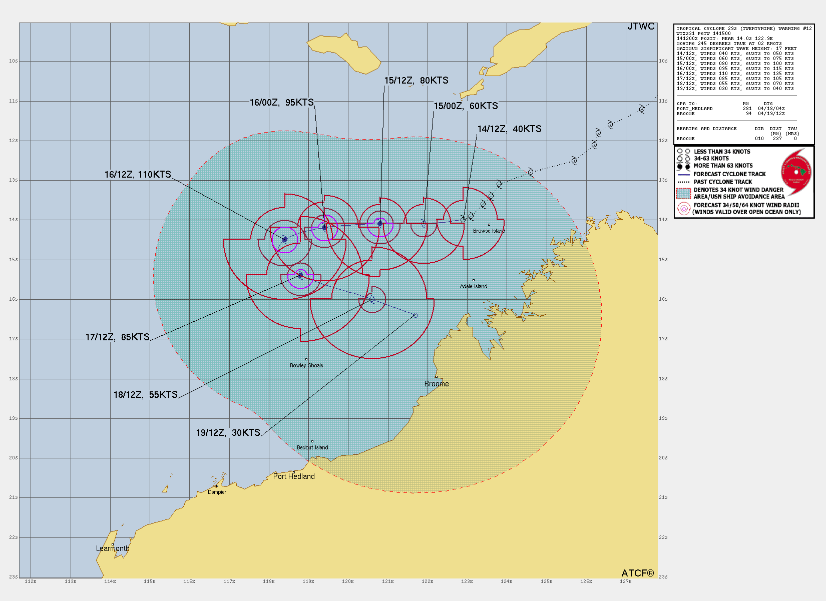Click the 'Adele Island' place name
The image size is (826, 601).
474,287
